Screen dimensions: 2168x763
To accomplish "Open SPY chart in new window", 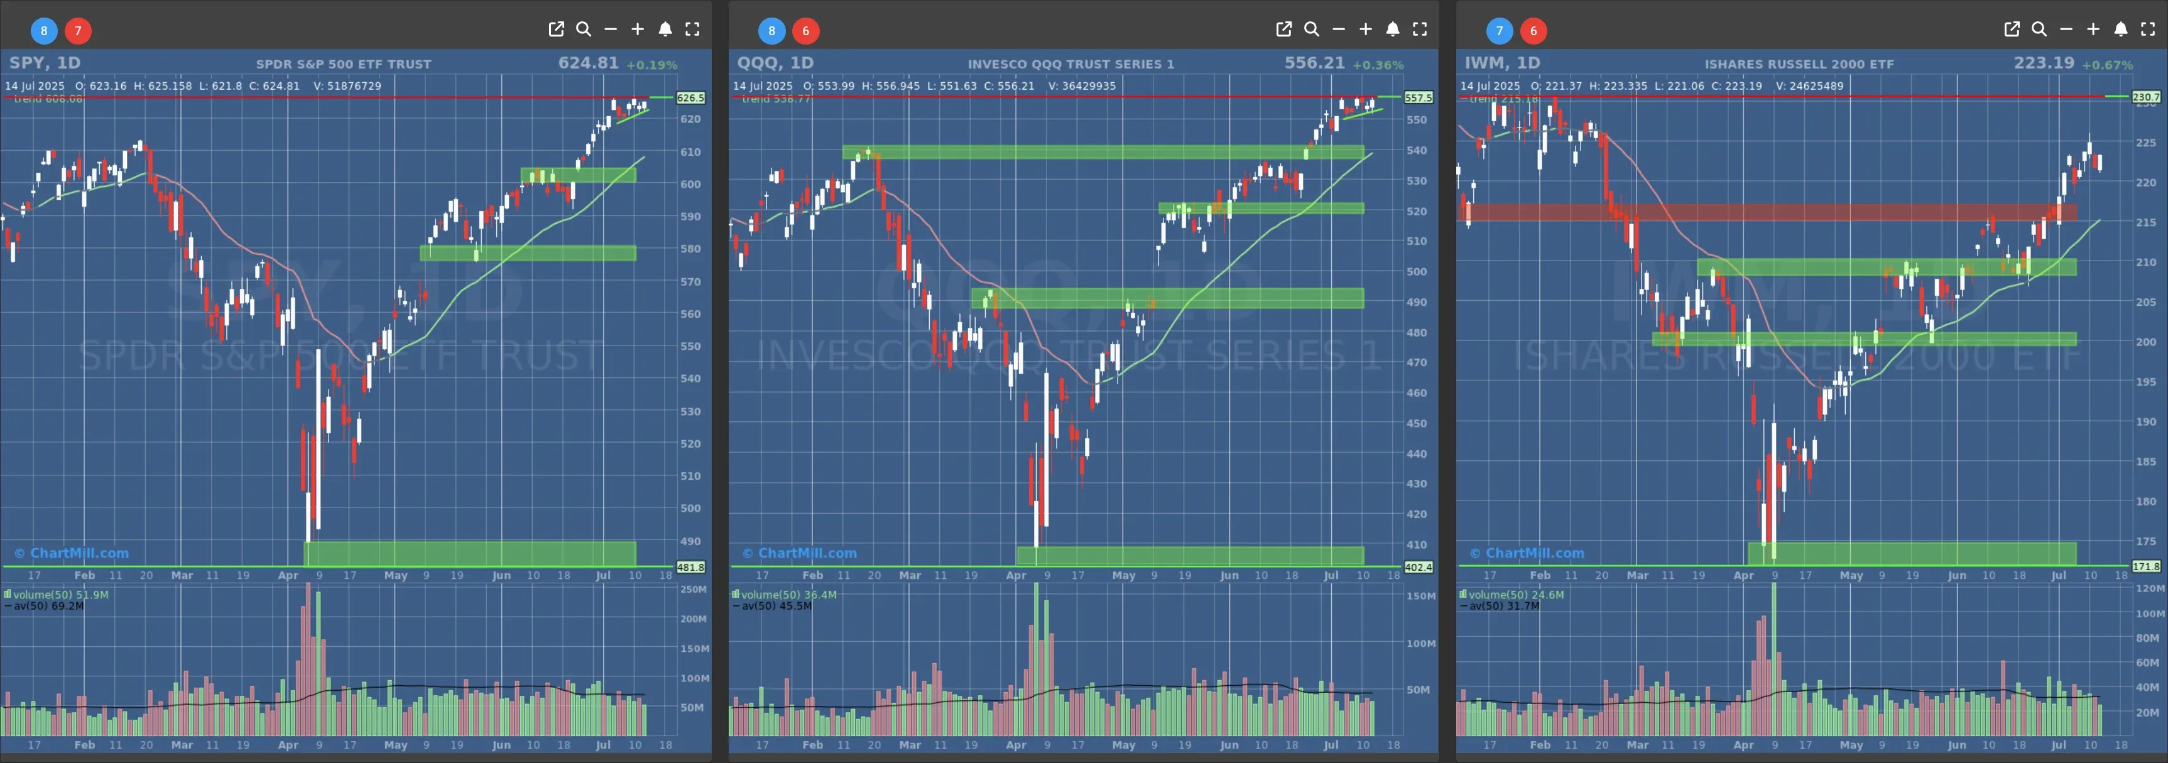I will tap(557, 30).
